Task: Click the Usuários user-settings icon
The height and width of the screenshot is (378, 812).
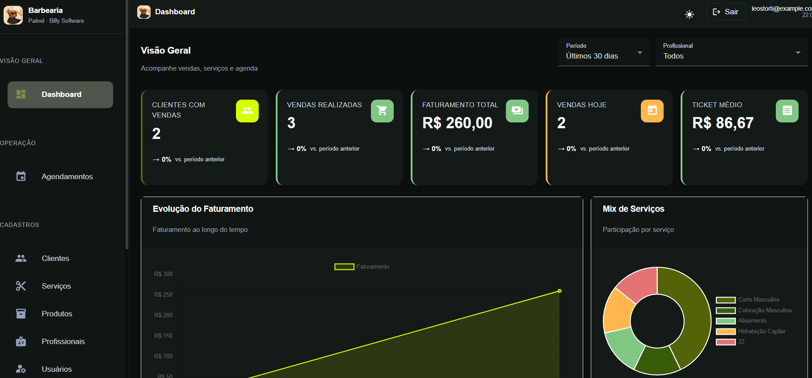Action: [x=21, y=369]
